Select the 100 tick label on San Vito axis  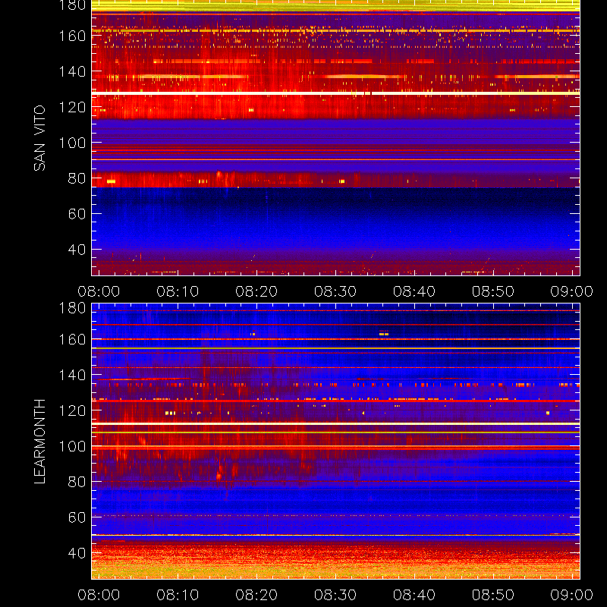[x=72, y=143]
